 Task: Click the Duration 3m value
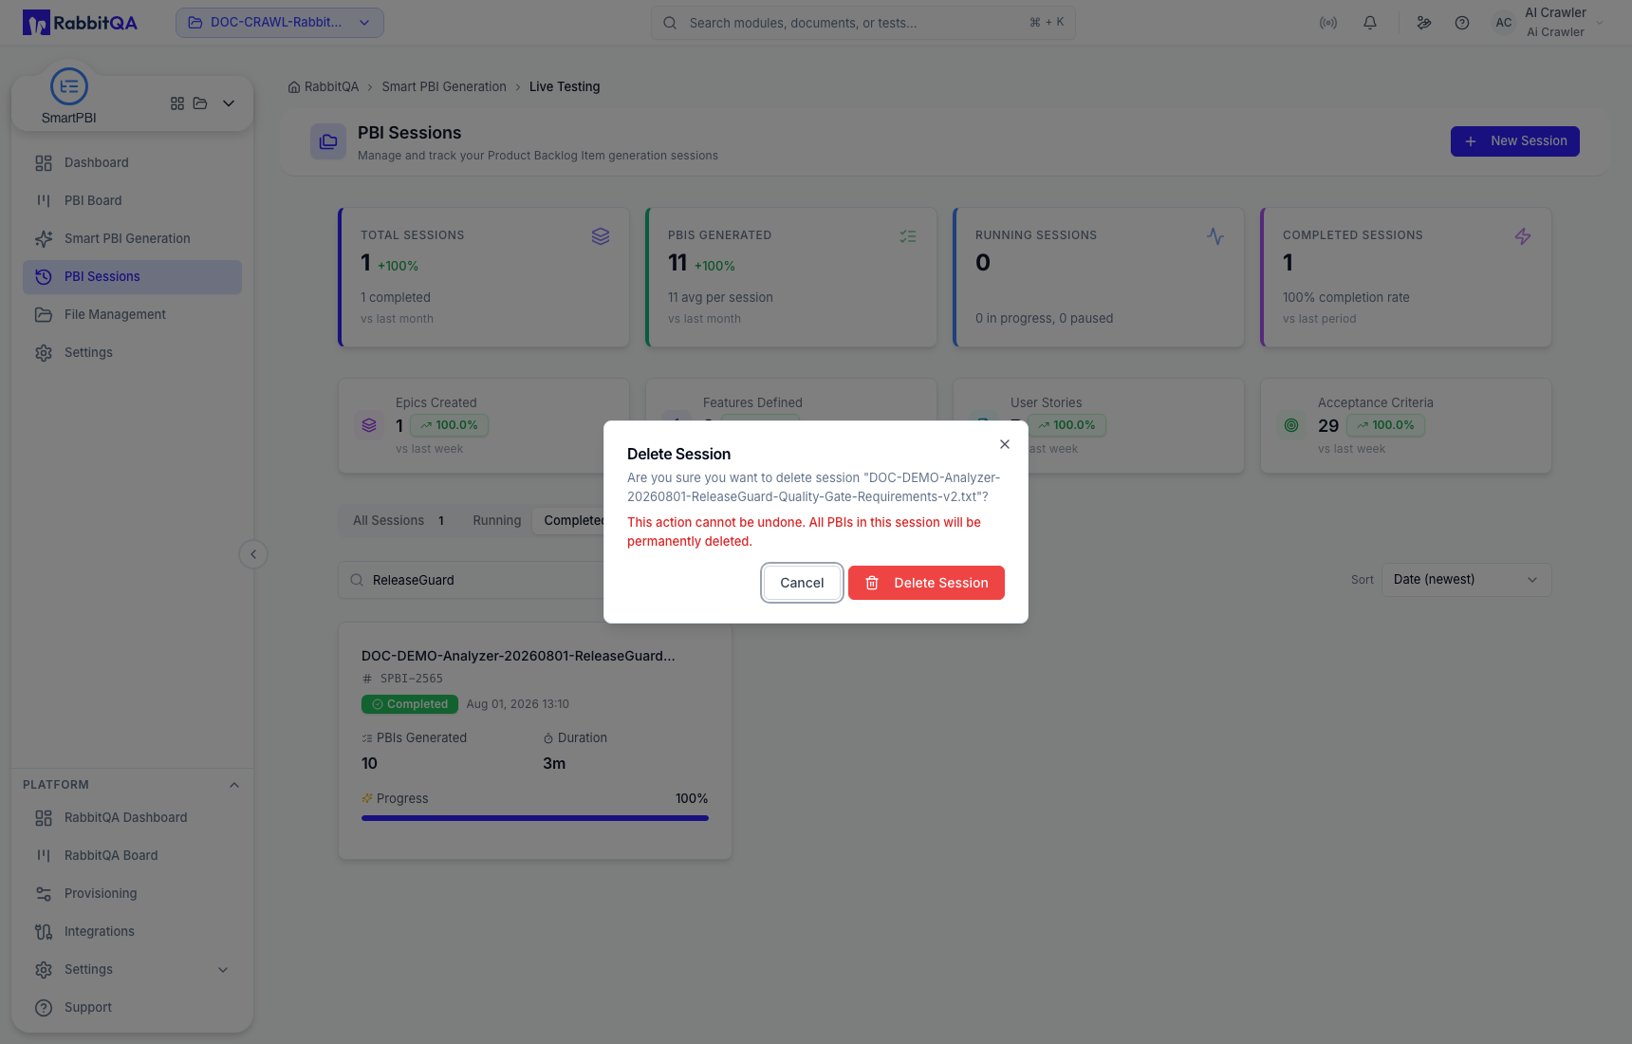click(554, 764)
